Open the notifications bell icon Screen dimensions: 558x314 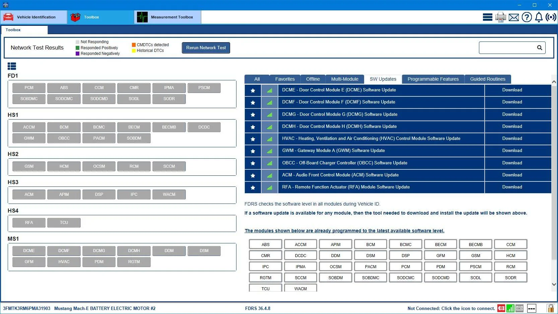coord(539,17)
